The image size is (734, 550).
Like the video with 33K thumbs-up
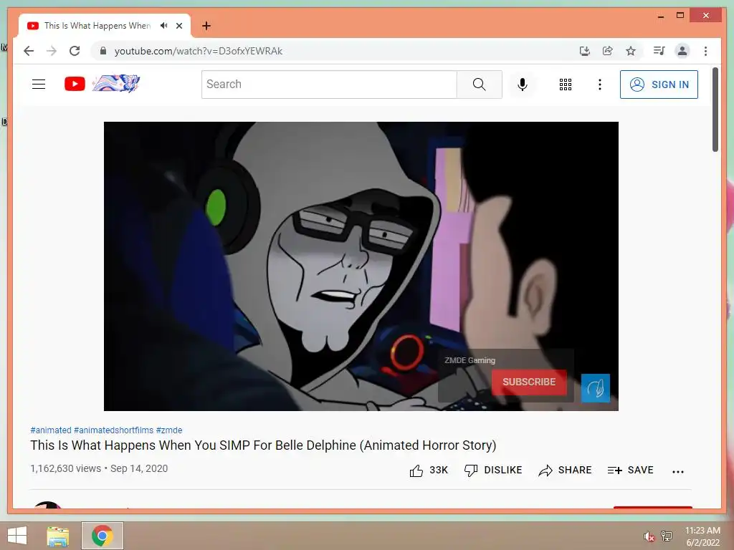click(429, 471)
